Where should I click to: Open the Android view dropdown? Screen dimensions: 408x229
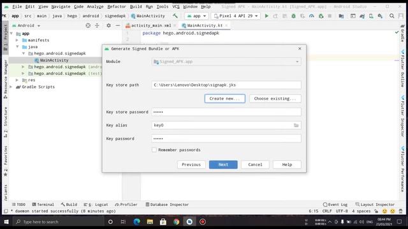(x=26, y=25)
